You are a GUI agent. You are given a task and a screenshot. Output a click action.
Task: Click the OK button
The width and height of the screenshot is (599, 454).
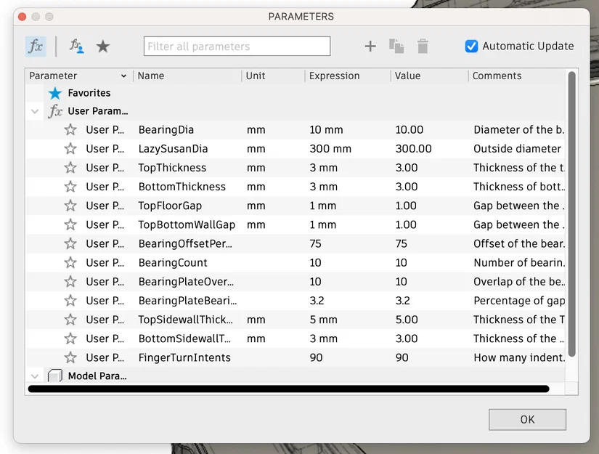click(527, 420)
